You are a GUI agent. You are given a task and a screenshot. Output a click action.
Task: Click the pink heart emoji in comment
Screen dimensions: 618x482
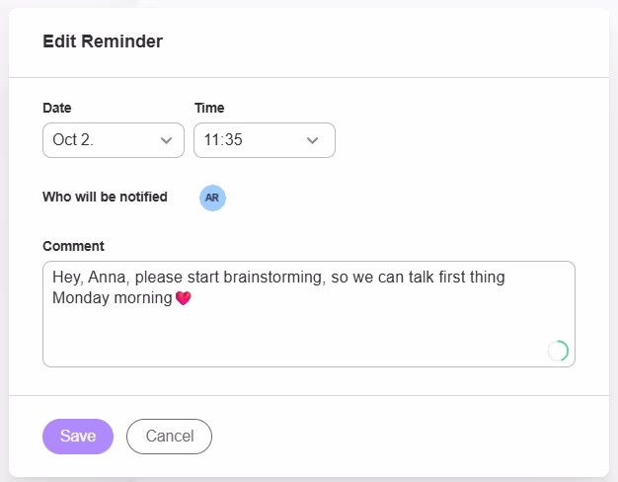click(x=183, y=297)
